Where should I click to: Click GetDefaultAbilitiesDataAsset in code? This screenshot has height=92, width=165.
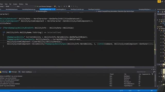click(64, 19)
